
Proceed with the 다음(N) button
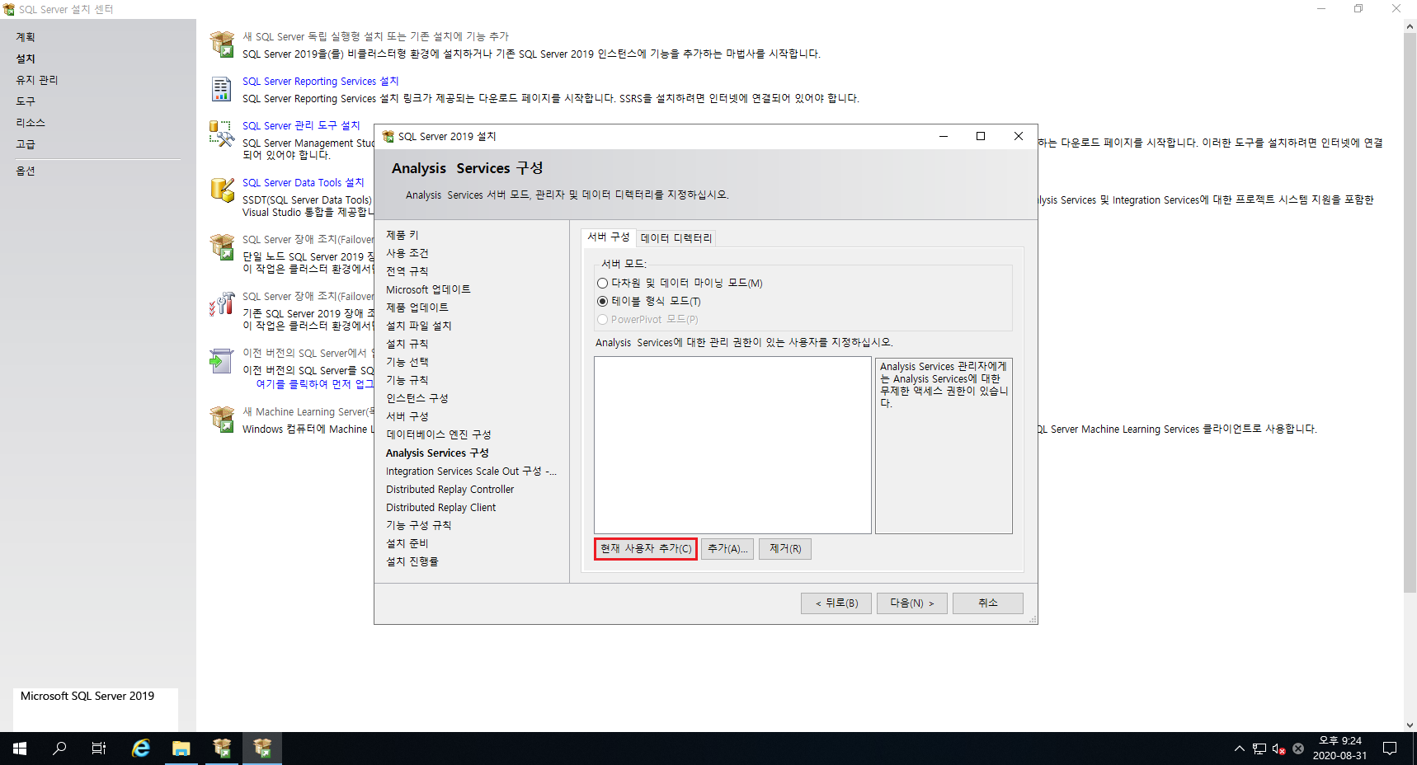[912, 603]
